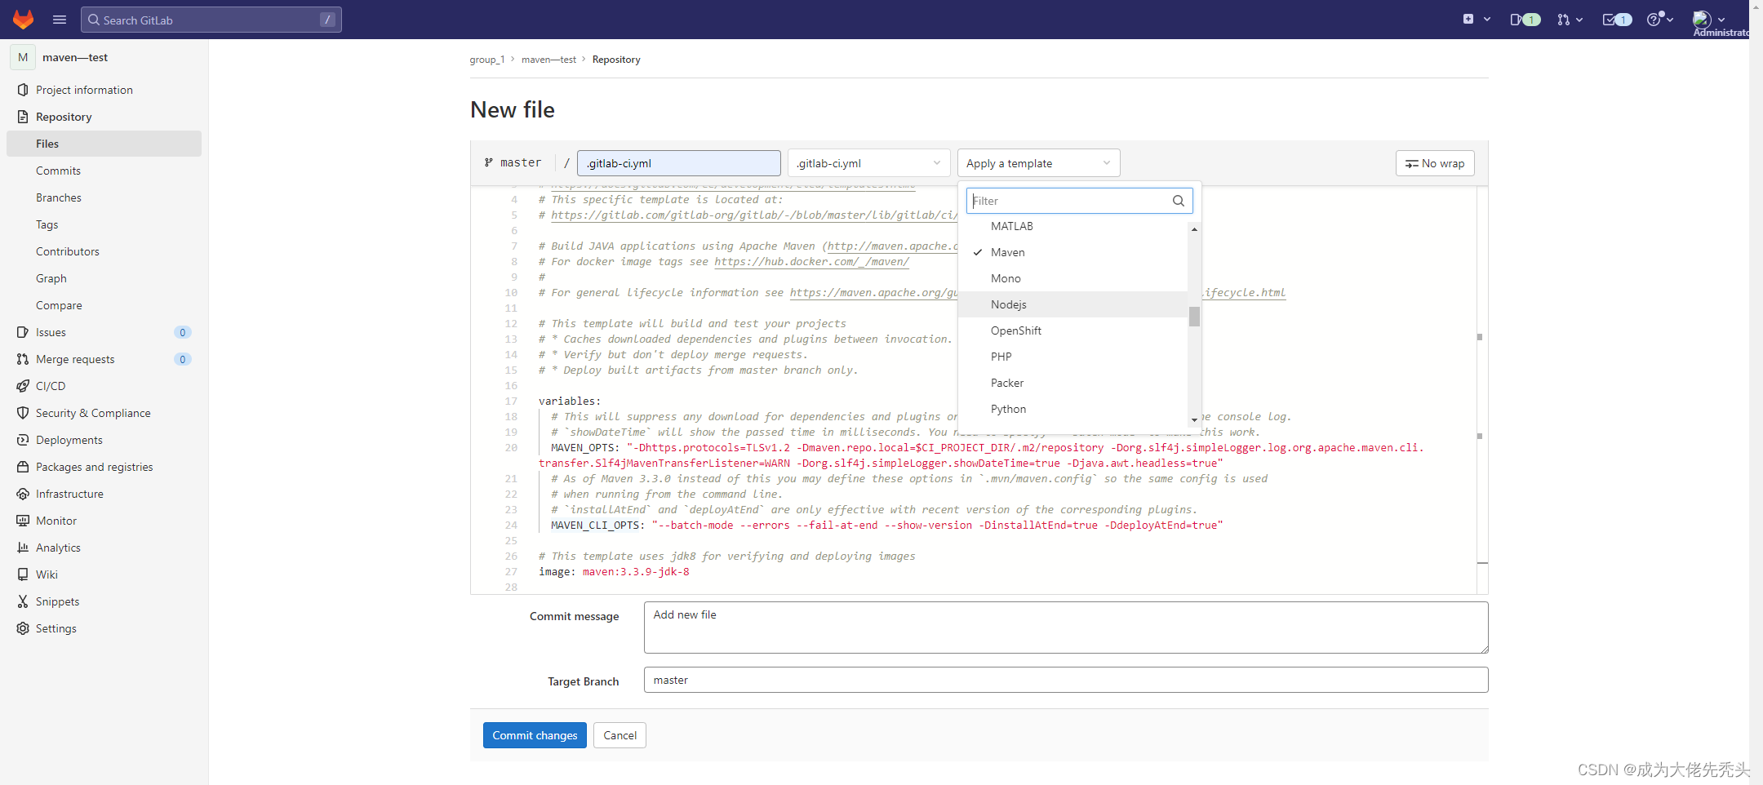Choose the Packer template
This screenshot has height=785, width=1763.
point(1072,383)
